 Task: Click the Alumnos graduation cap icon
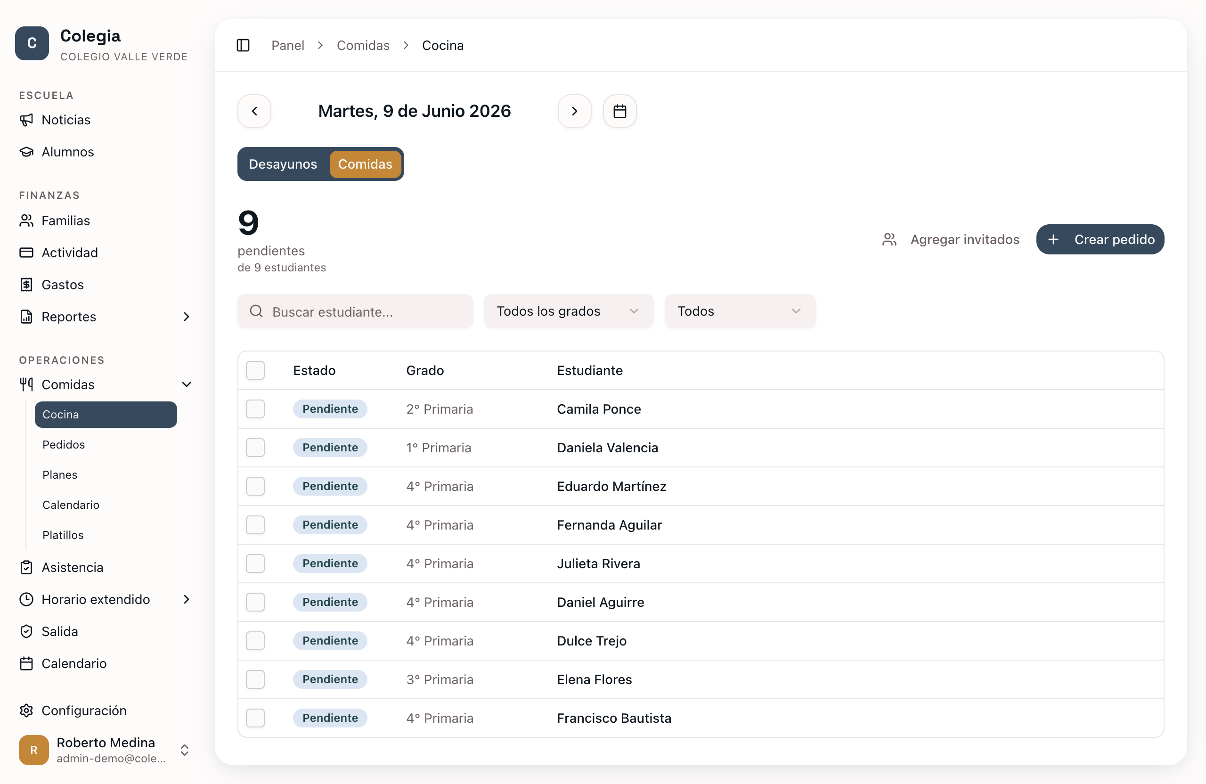point(26,152)
